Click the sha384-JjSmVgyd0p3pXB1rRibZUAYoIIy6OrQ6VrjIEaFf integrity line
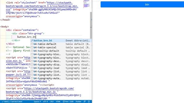 click(43, 97)
